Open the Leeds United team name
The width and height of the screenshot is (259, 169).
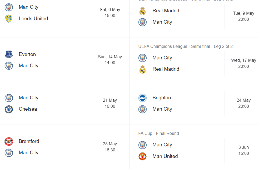click(33, 19)
